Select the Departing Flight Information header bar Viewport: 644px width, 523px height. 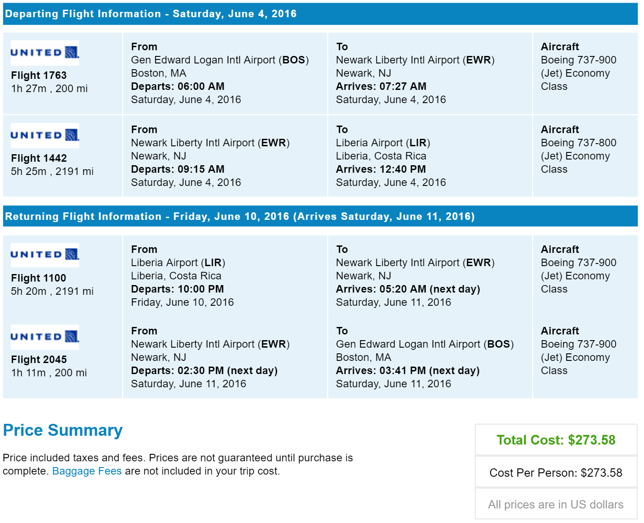(320, 14)
